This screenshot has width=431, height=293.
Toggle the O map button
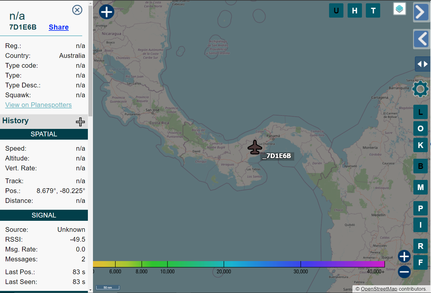click(421, 129)
